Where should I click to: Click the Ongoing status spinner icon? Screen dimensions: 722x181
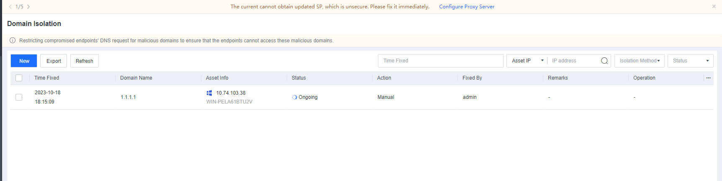295,97
